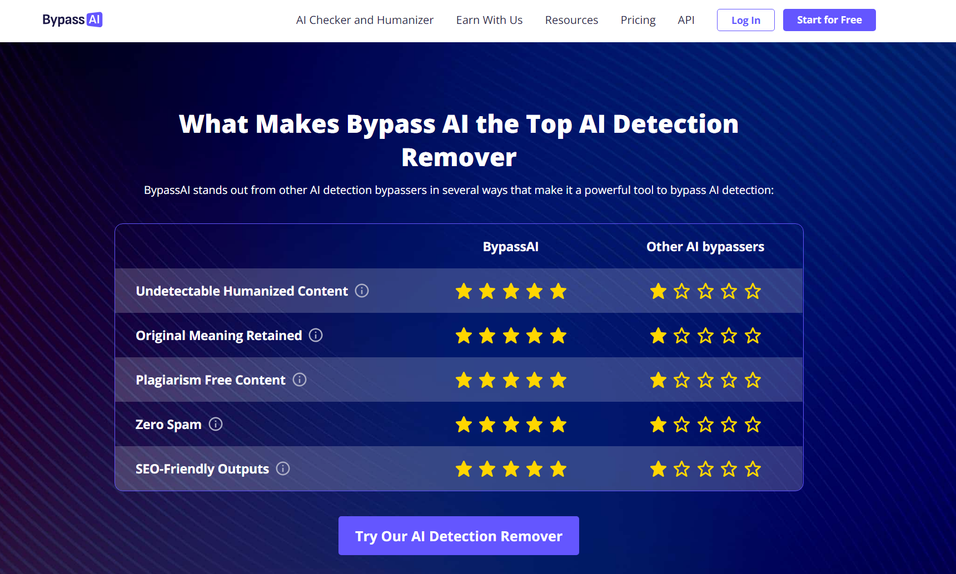
Task: Click the fifth BypassAI star in SEO-Friendly Outputs row
Action: [x=558, y=469]
